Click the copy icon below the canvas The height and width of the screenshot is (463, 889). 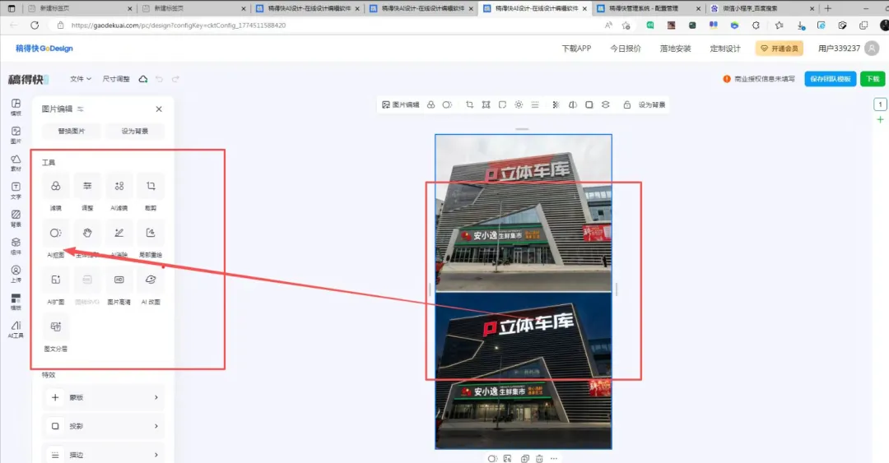click(x=524, y=458)
